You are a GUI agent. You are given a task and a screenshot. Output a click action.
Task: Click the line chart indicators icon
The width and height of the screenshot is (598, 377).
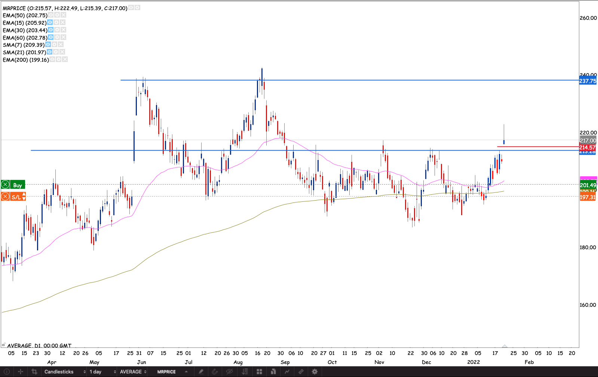coord(287,371)
